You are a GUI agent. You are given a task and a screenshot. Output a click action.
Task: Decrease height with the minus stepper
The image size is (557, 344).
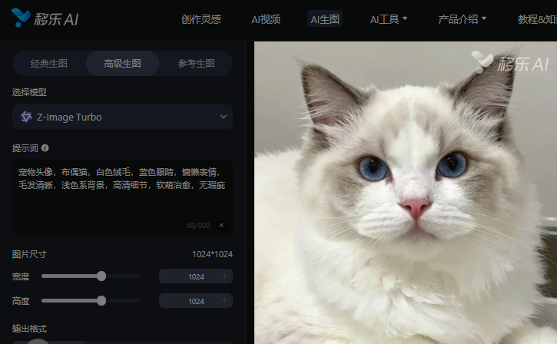(167, 301)
